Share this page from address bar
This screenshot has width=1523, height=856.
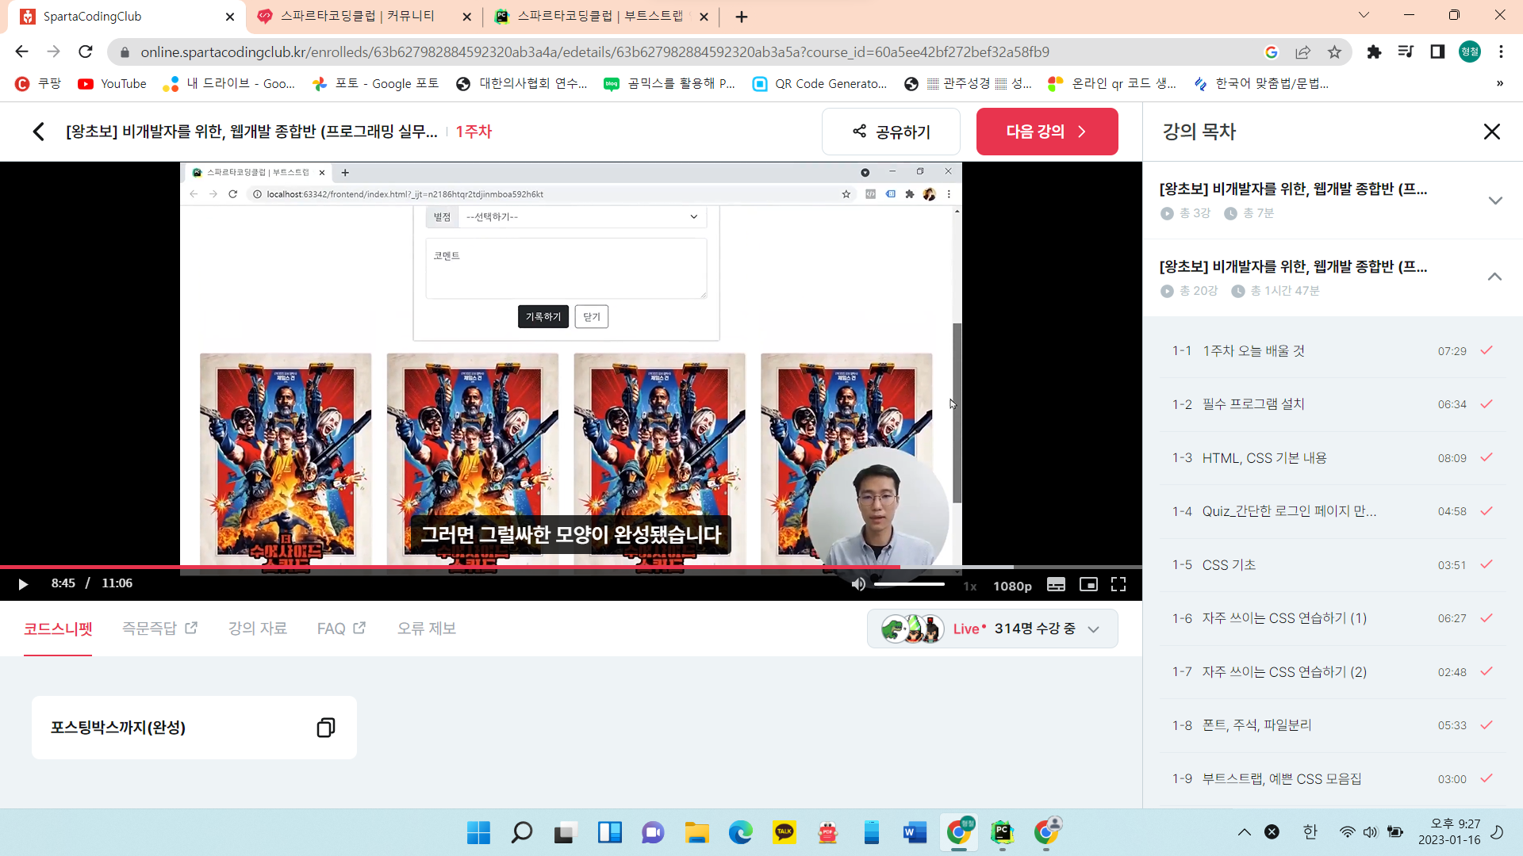point(1302,52)
